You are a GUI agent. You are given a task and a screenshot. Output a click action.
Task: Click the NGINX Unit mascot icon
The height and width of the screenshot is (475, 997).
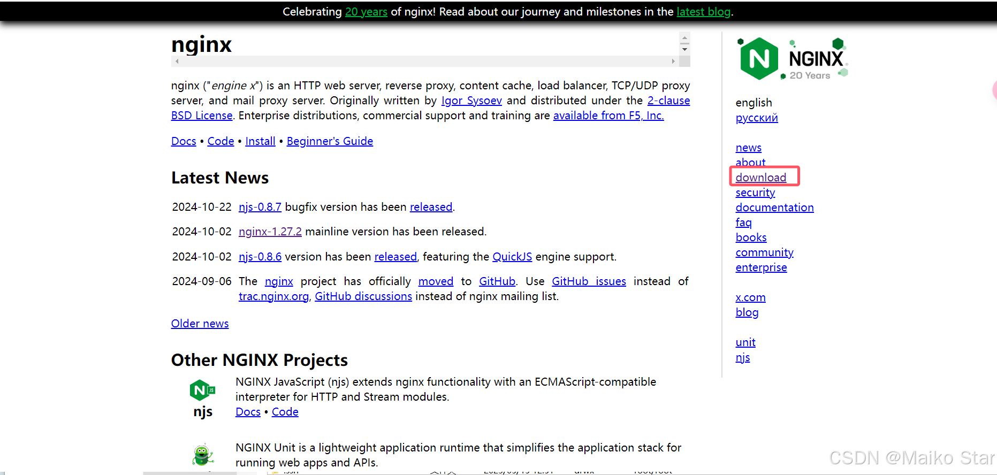(x=202, y=455)
